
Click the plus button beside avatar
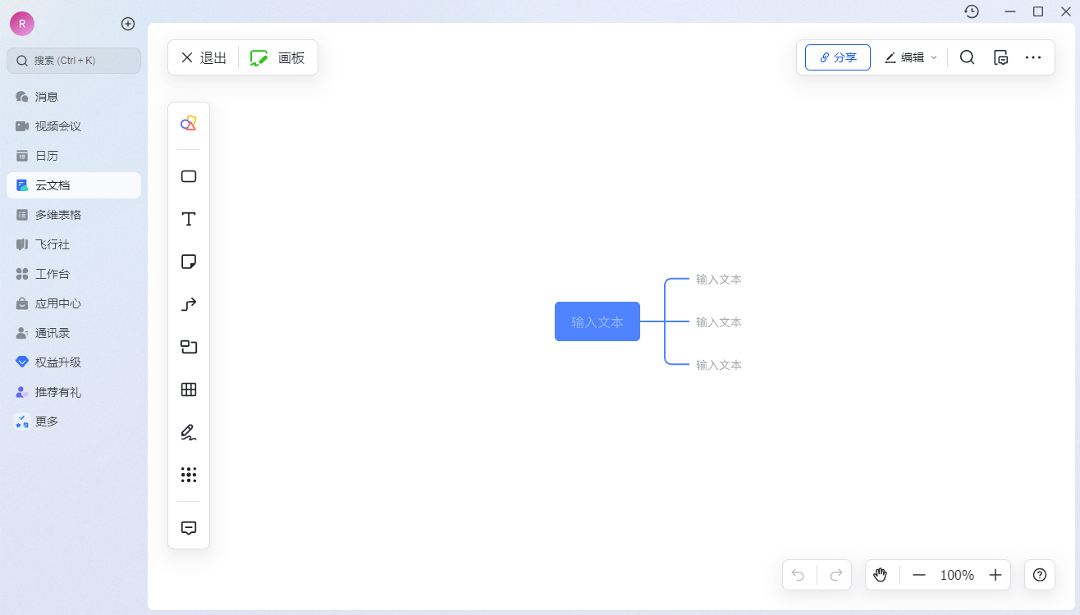point(128,24)
